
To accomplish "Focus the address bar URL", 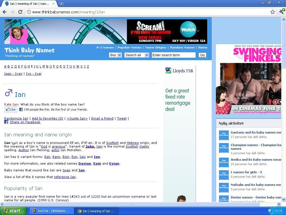I will click(x=150, y=12).
